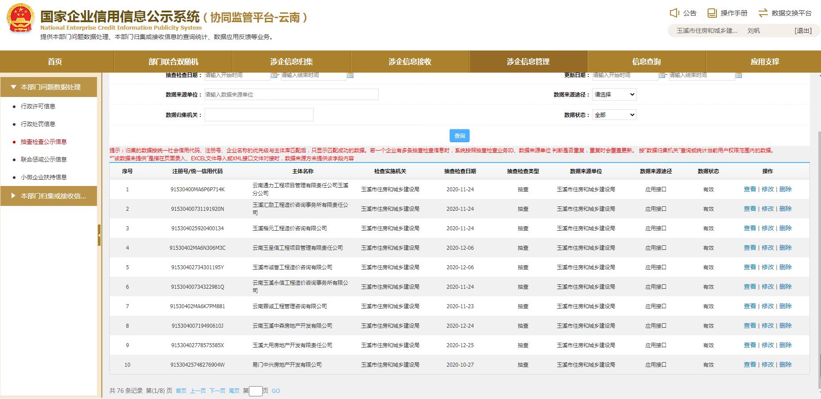Open the 数据来源途径 dropdown
Image resolution: width=821 pixels, height=399 pixels.
(x=614, y=94)
